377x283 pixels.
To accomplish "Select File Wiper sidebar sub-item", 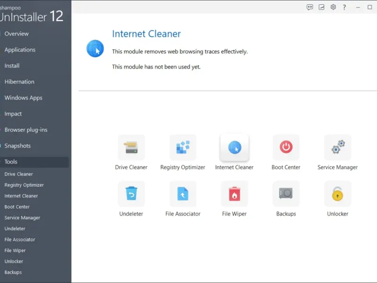I will [x=15, y=250].
